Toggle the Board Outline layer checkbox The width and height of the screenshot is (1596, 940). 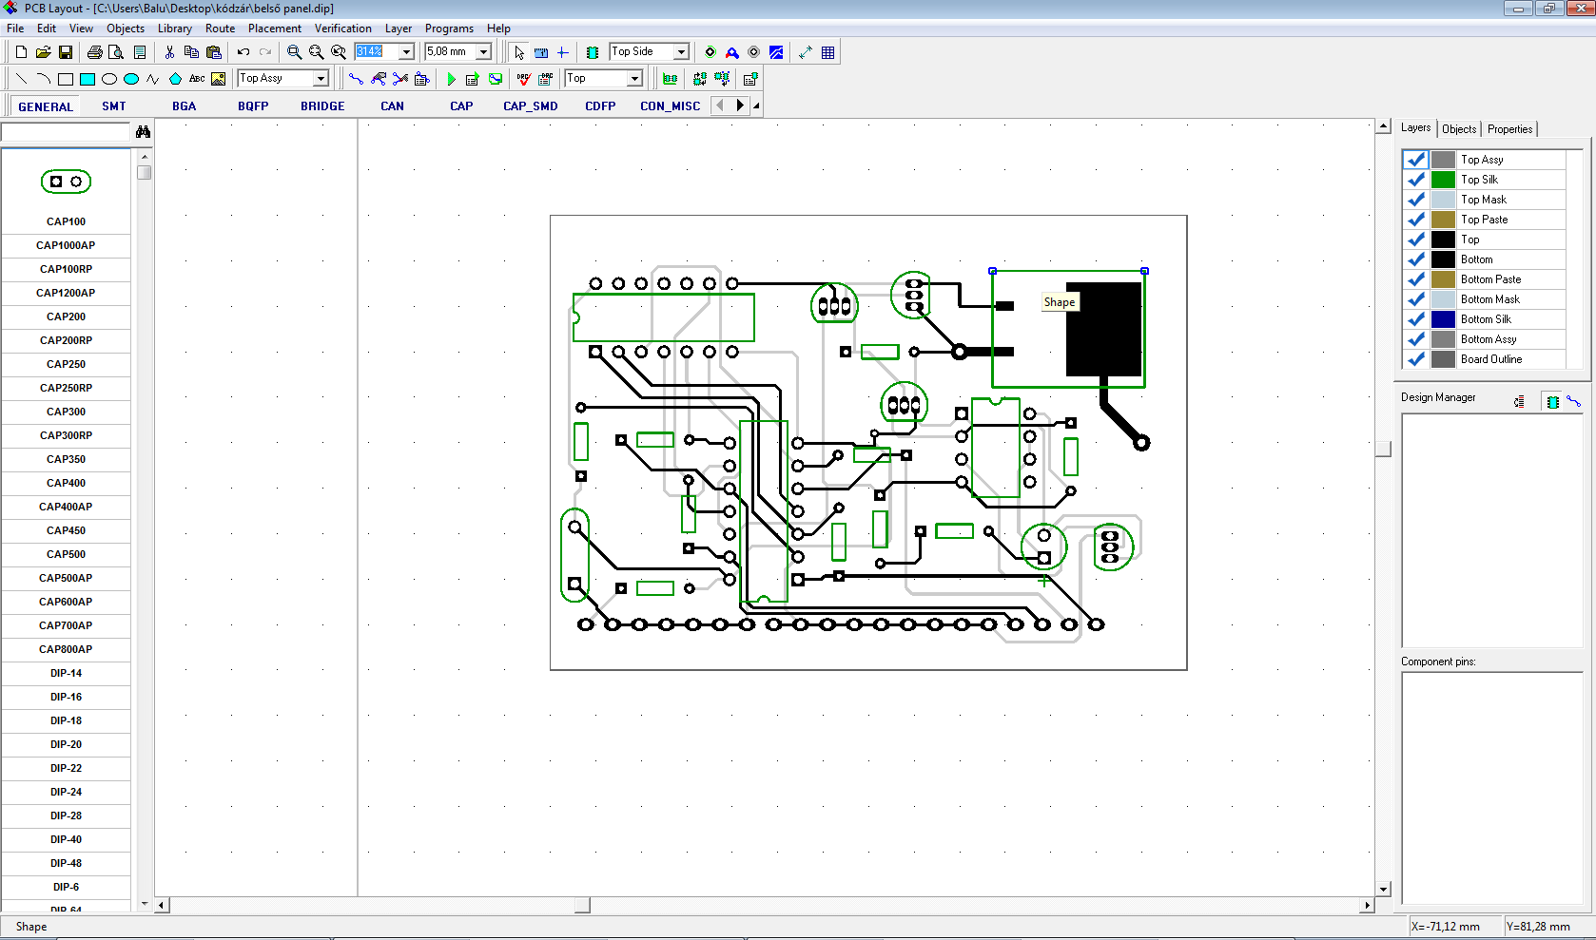click(1416, 359)
